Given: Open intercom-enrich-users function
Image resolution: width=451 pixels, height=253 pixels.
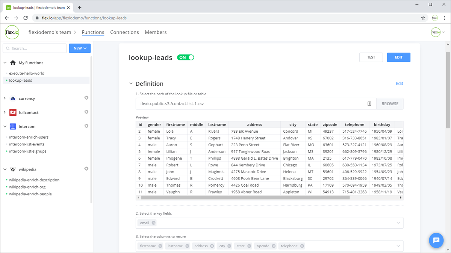Looking at the screenshot, I should point(29,137).
